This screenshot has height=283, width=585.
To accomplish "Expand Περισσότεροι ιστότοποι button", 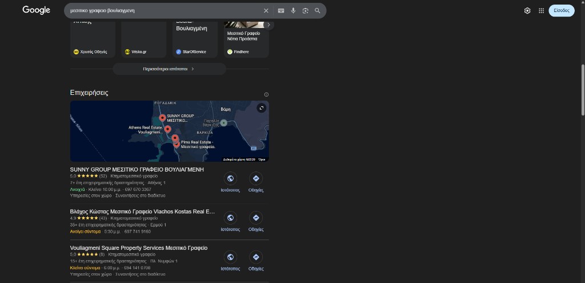I will coord(169,69).
